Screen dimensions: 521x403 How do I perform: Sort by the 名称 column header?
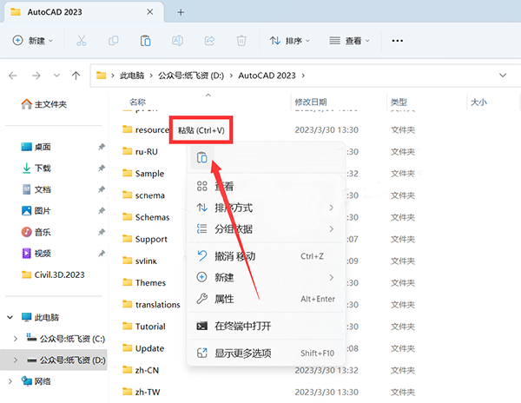coord(137,102)
